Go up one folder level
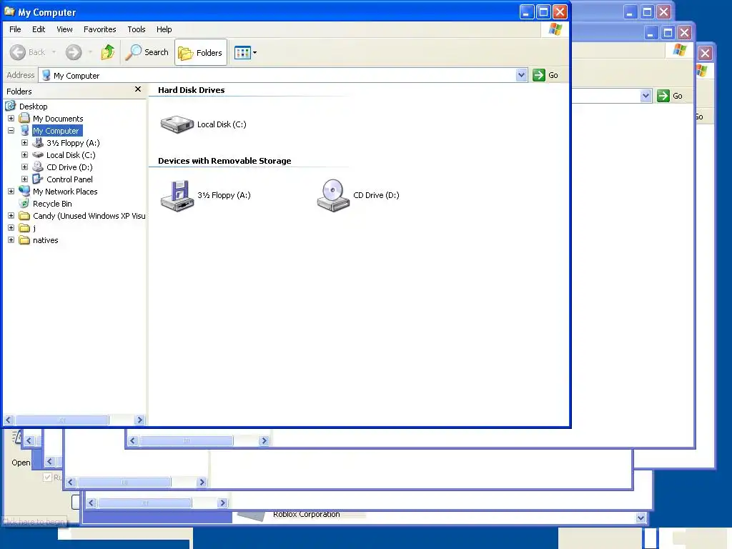732x549 pixels. 108,52
